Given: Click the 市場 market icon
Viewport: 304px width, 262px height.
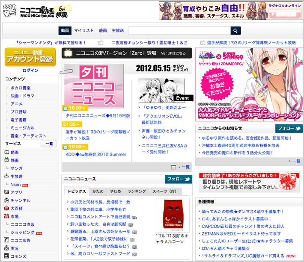Looking at the screenshot, I should pyautogui.click(x=7, y=216).
